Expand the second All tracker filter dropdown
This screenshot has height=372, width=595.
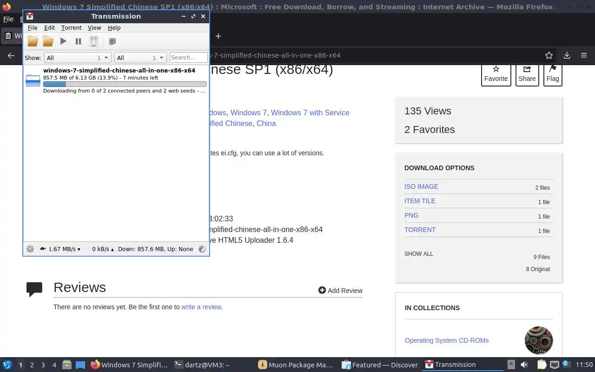140,58
